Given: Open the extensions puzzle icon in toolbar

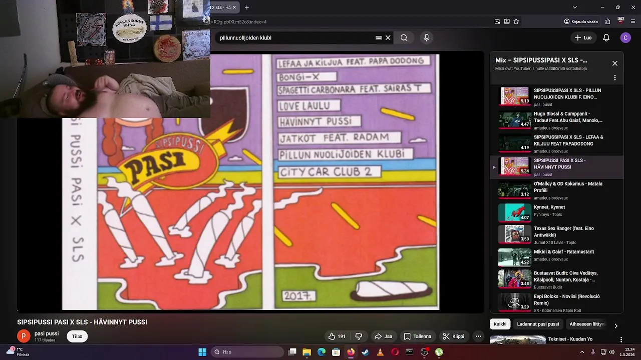Looking at the screenshot, I should 607,21.
